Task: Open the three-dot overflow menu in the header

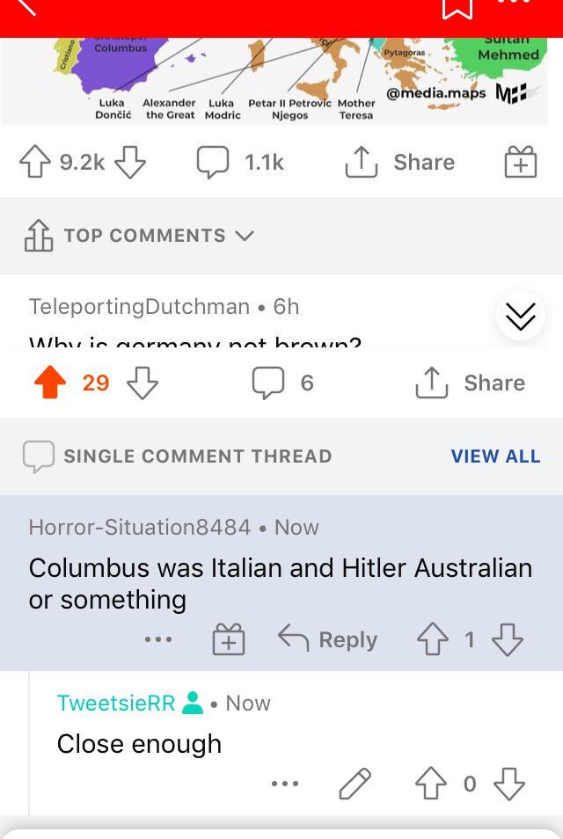Action: coord(514,3)
